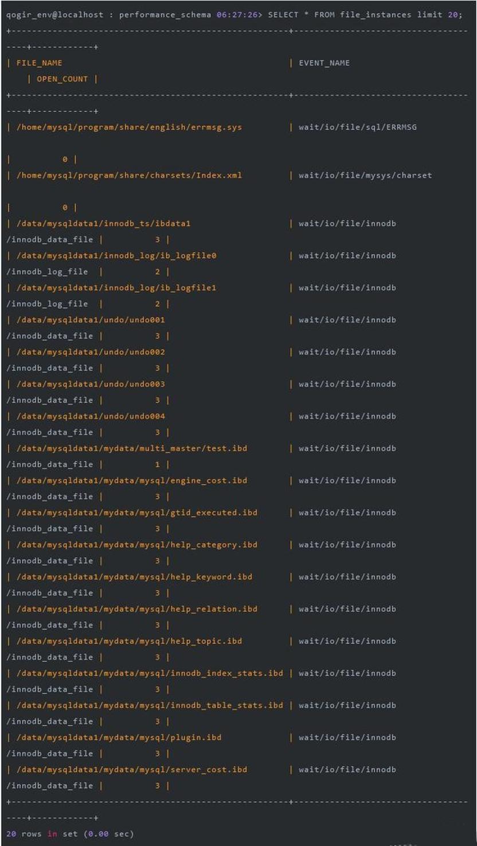The width and height of the screenshot is (477, 846).
Task: Click the EVENT_NAME column header
Action: pos(324,63)
